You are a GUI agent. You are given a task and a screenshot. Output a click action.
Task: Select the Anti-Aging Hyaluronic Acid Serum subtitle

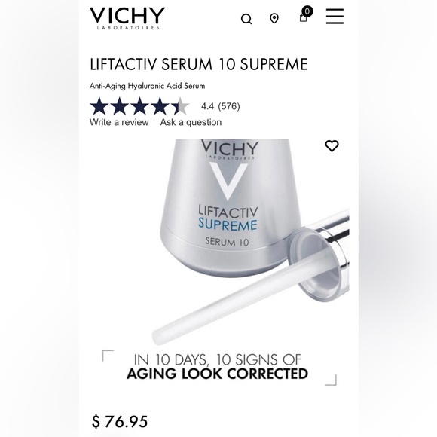148,86
